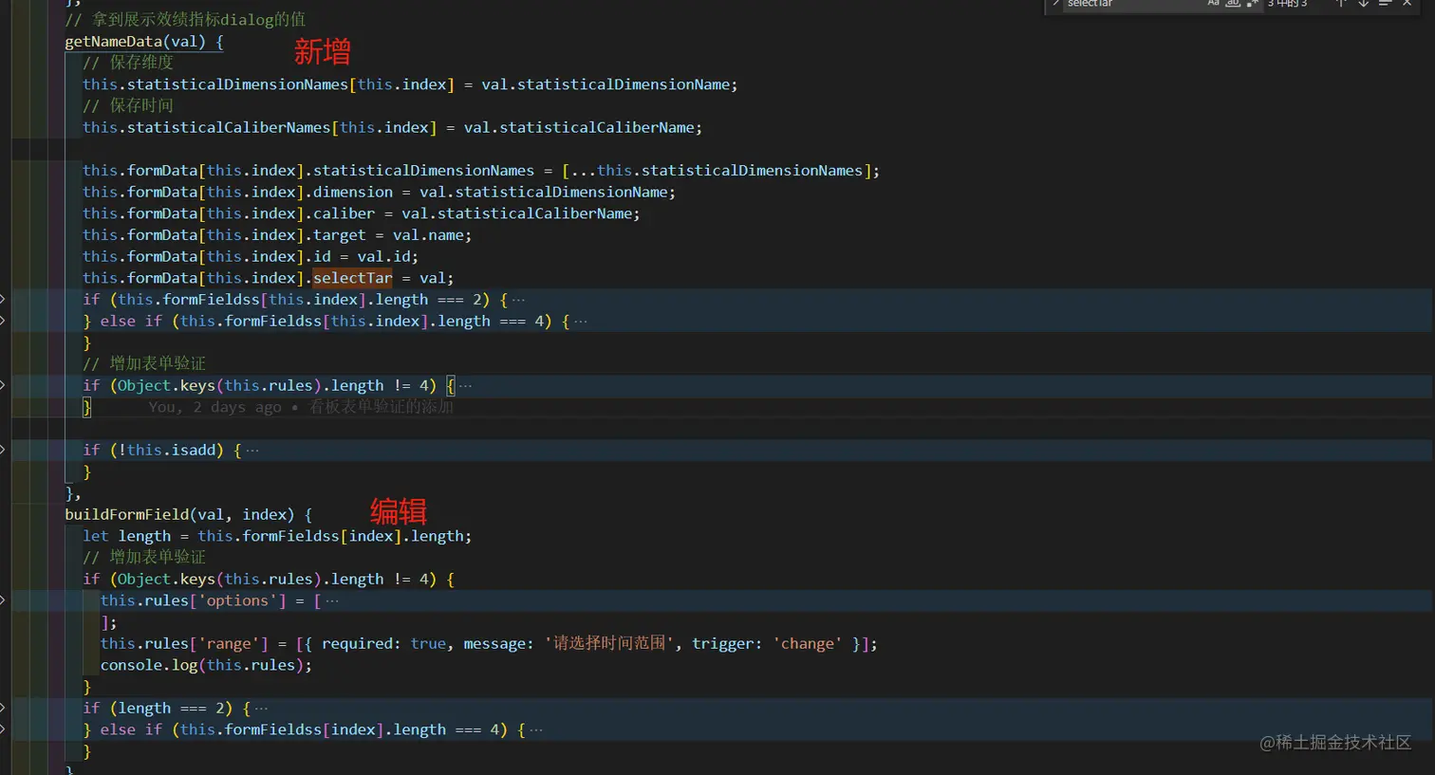Click 'val.statisticalCaliberName' on the statisticalCaliberNames[this.index] line
This screenshot has width=1435, height=775.
579,127
